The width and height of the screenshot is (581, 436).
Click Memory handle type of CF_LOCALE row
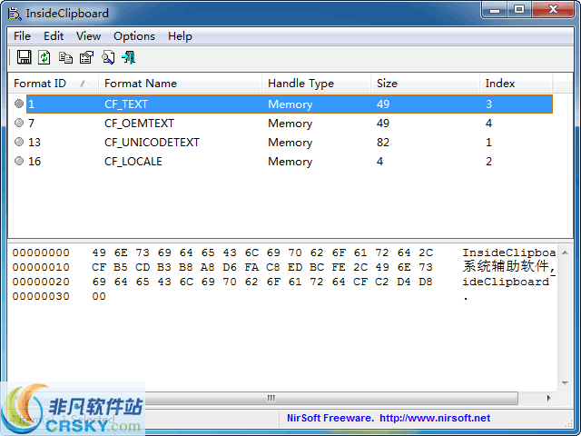(x=290, y=162)
